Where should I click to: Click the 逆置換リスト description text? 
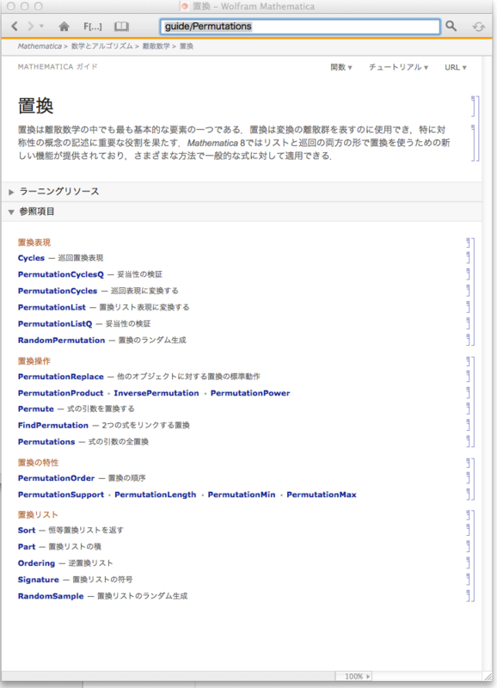(91, 563)
